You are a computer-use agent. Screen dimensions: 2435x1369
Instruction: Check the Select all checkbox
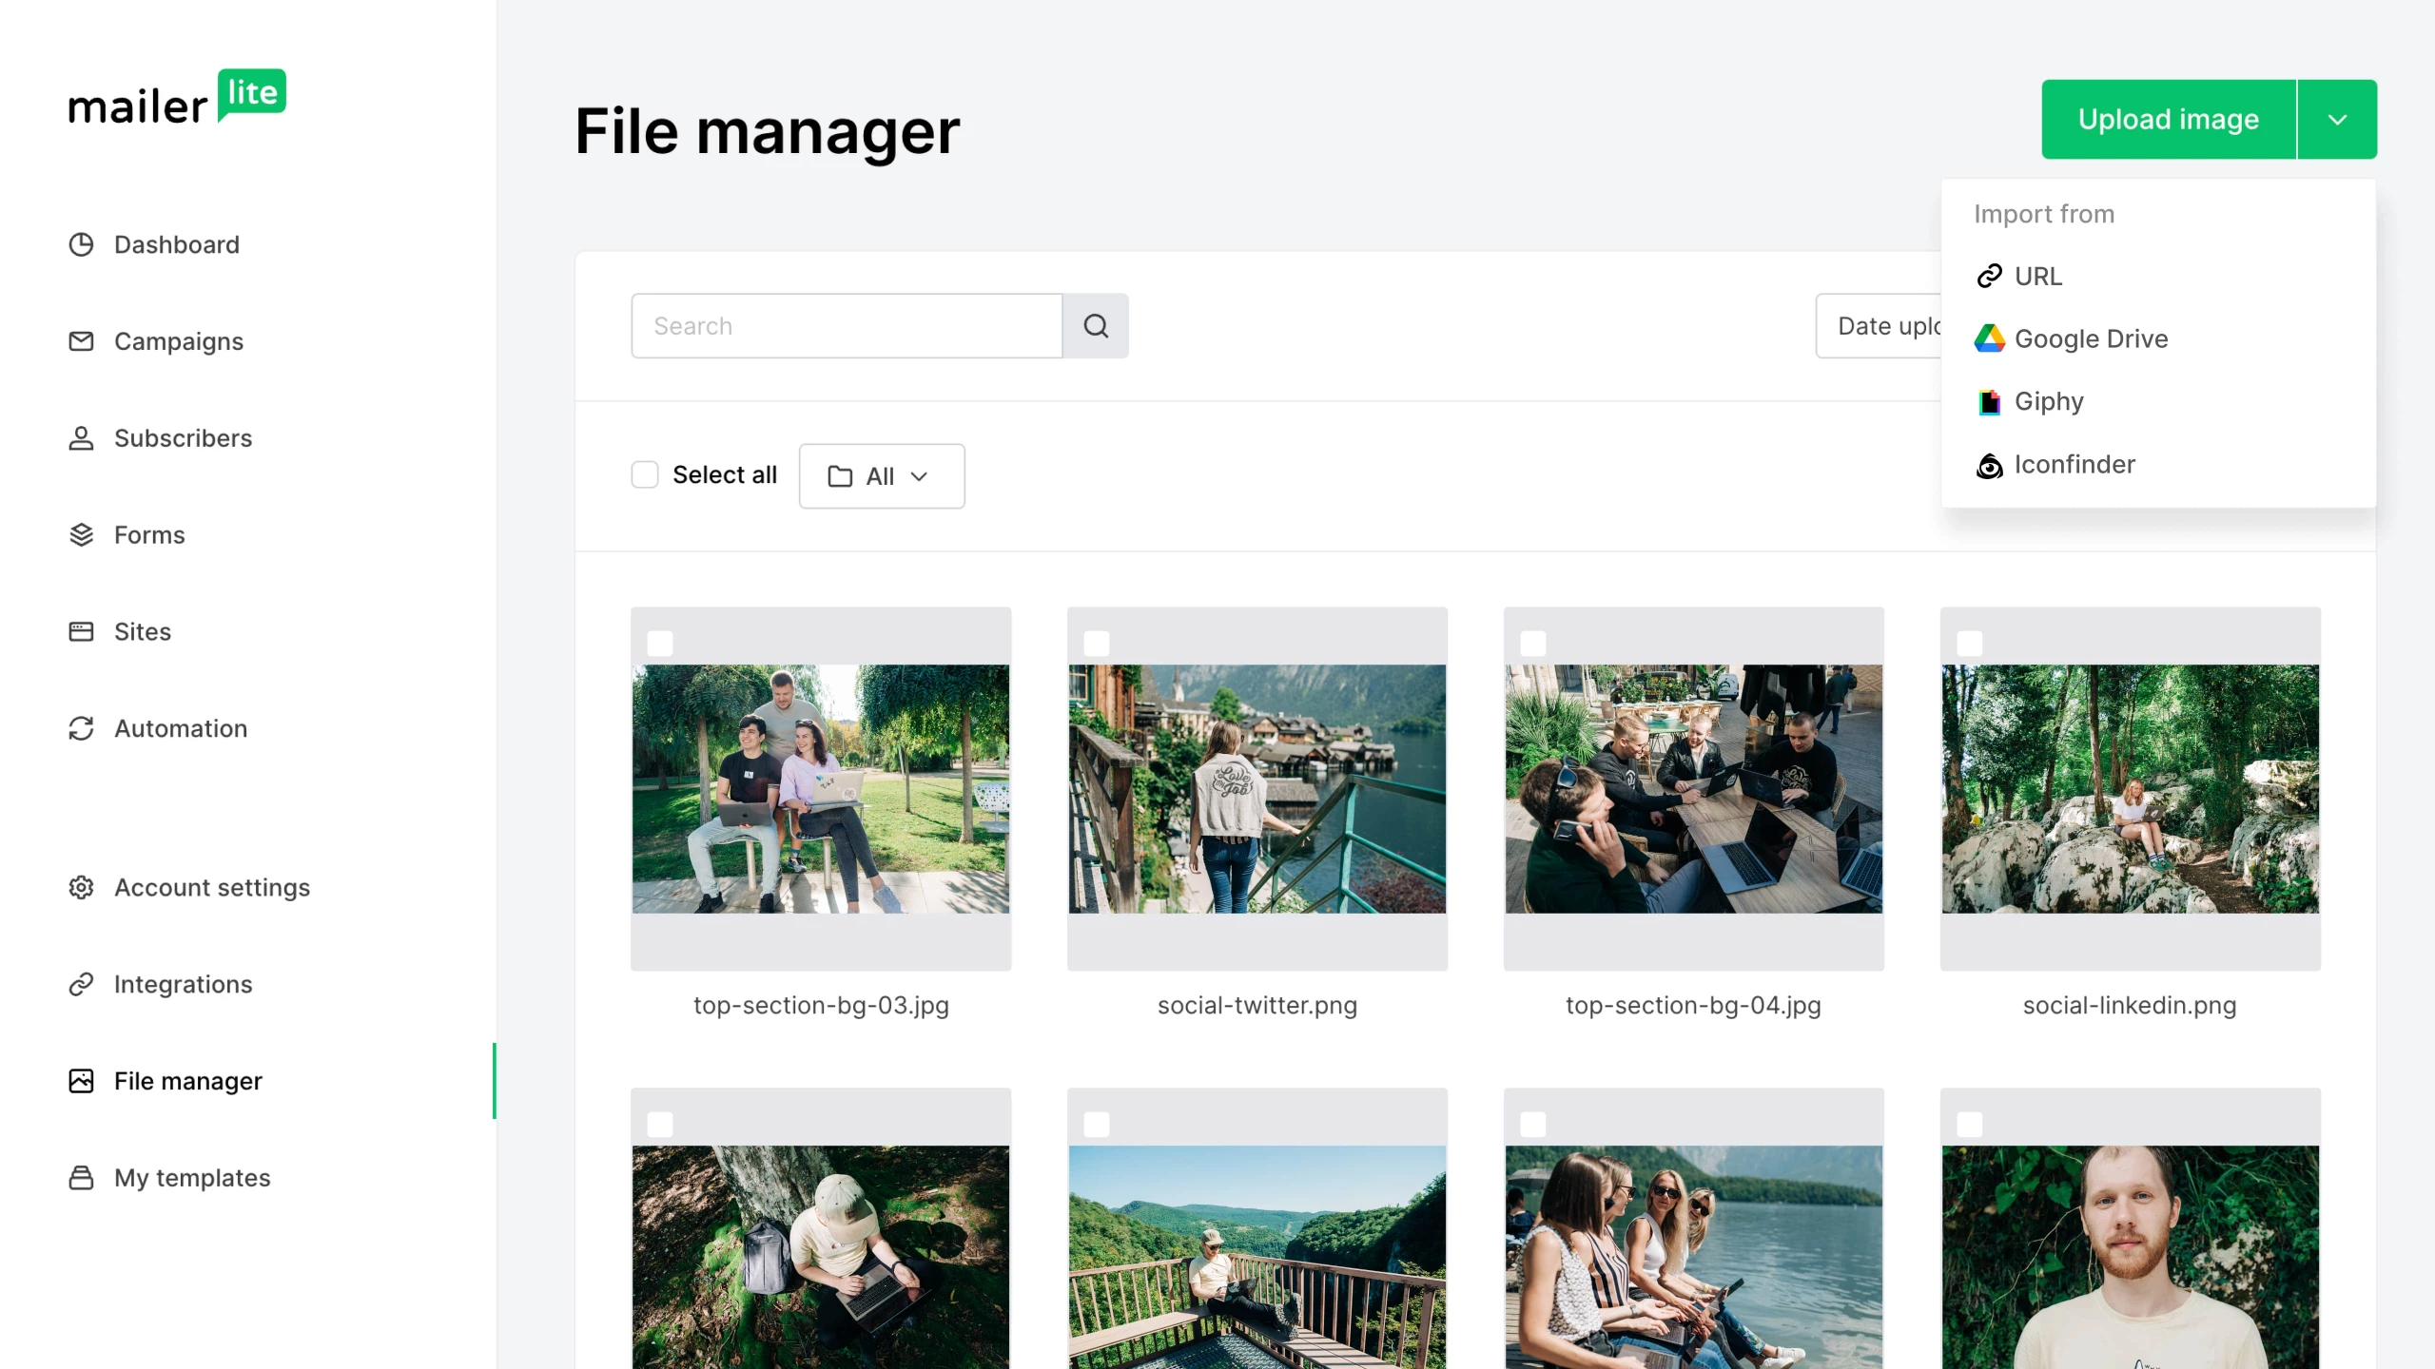point(645,474)
